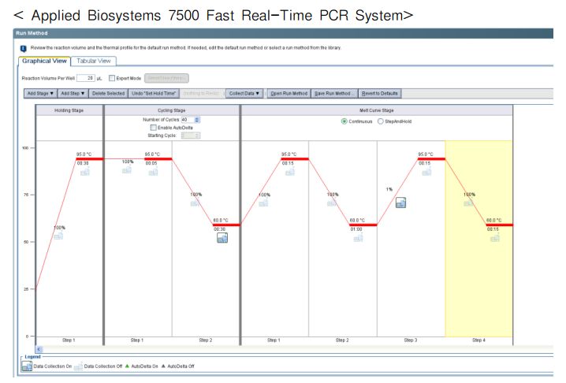Image resolution: width=566 pixels, height=383 pixels.
Task: Select the StepAndHold radio button
Action: pyautogui.click(x=380, y=121)
